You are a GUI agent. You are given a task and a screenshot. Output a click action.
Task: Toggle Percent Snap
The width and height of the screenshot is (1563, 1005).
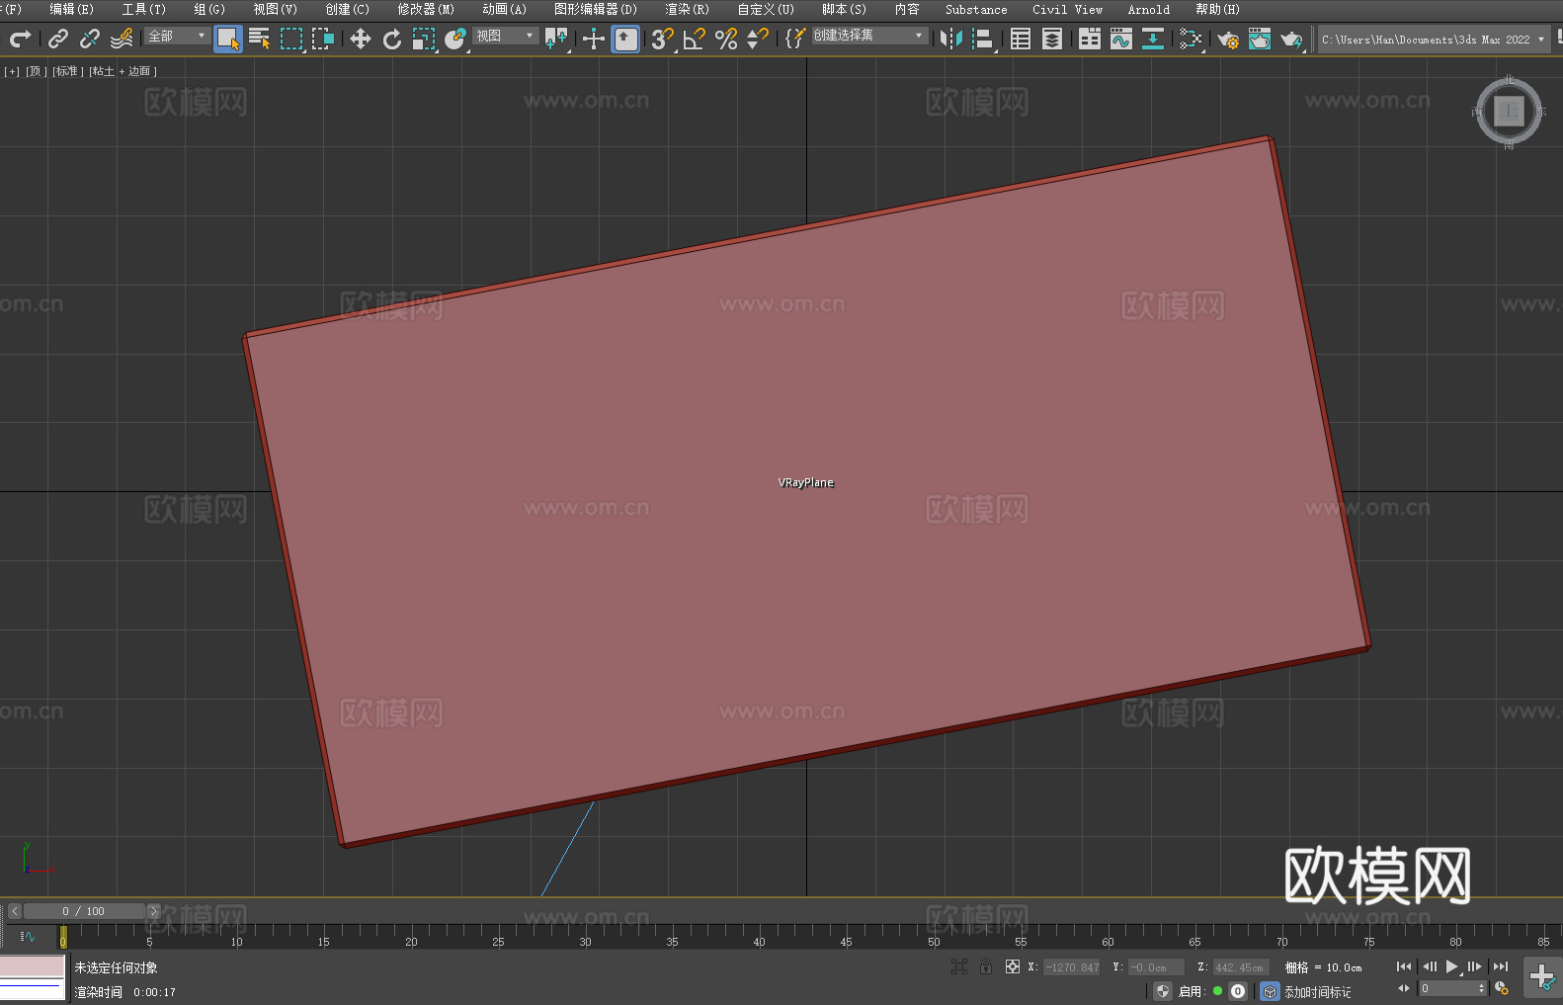[x=726, y=39]
